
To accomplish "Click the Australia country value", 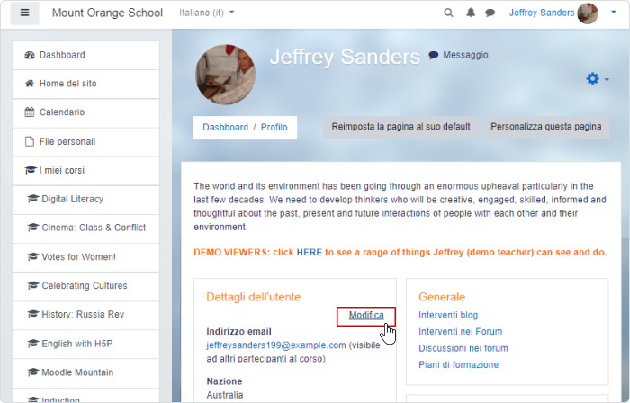I will point(225,395).
